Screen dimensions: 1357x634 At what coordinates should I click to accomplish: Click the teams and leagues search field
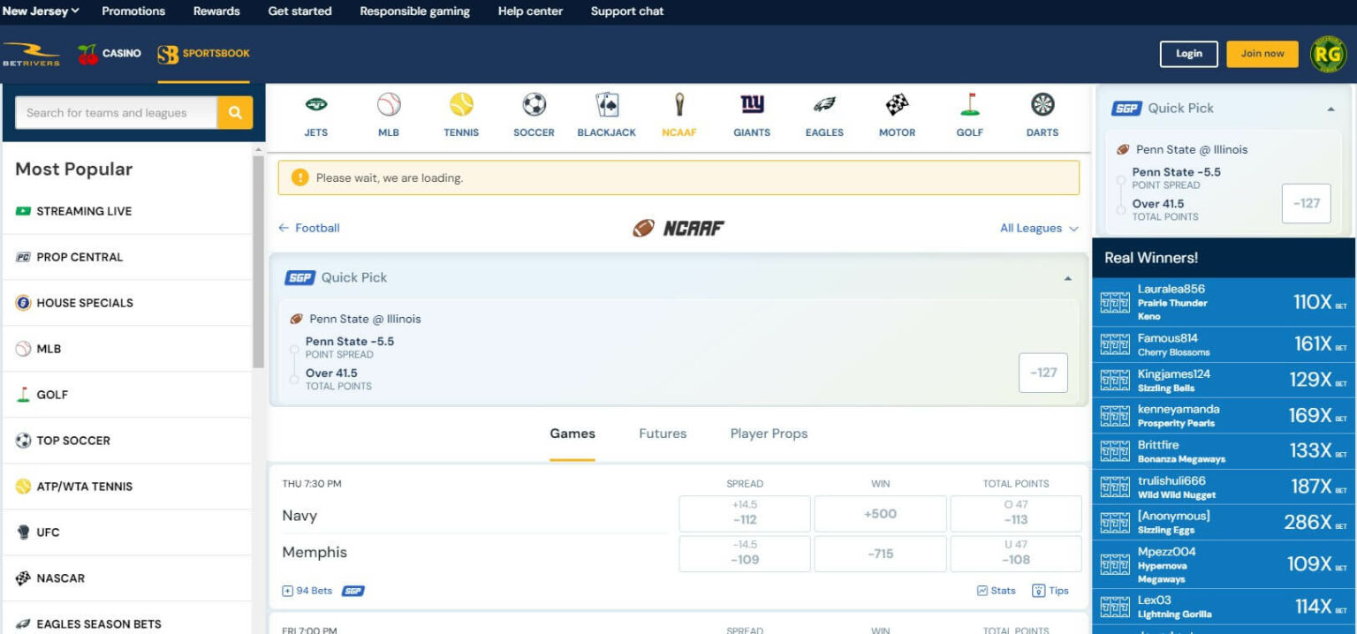(x=116, y=112)
